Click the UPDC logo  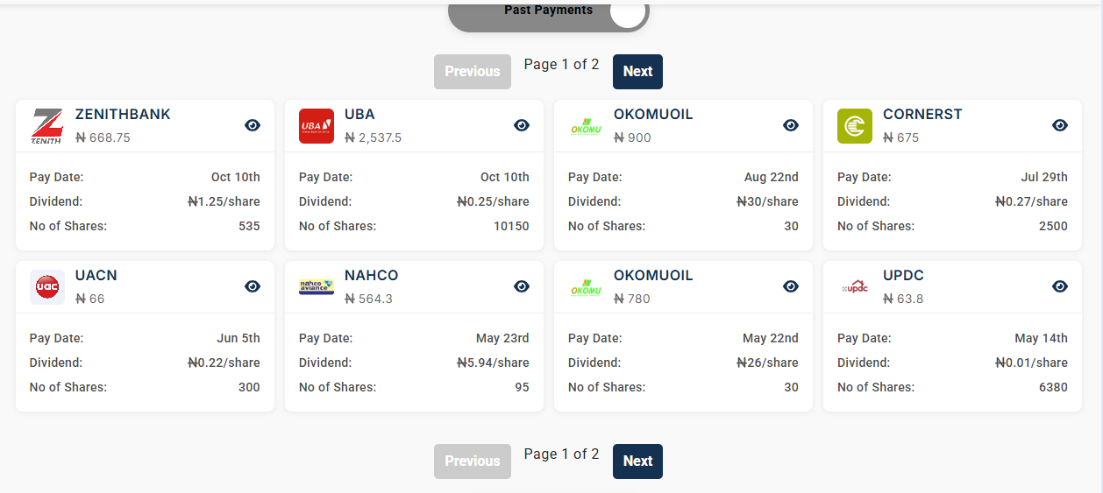855,287
